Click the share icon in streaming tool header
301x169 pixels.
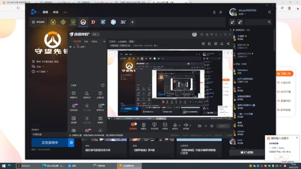tap(228, 44)
